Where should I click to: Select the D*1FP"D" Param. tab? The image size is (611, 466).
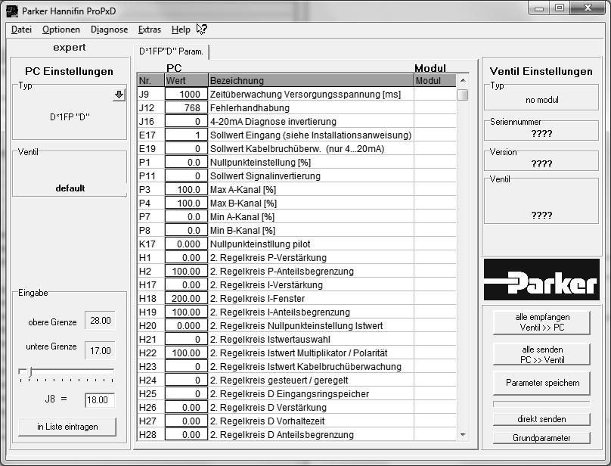click(x=171, y=51)
